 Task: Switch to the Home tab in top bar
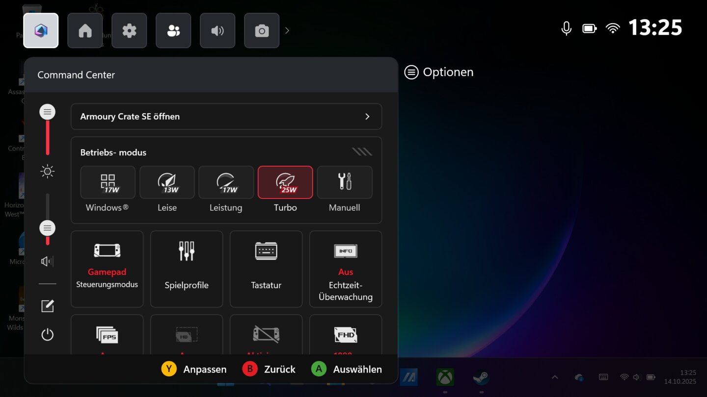pyautogui.click(x=85, y=31)
